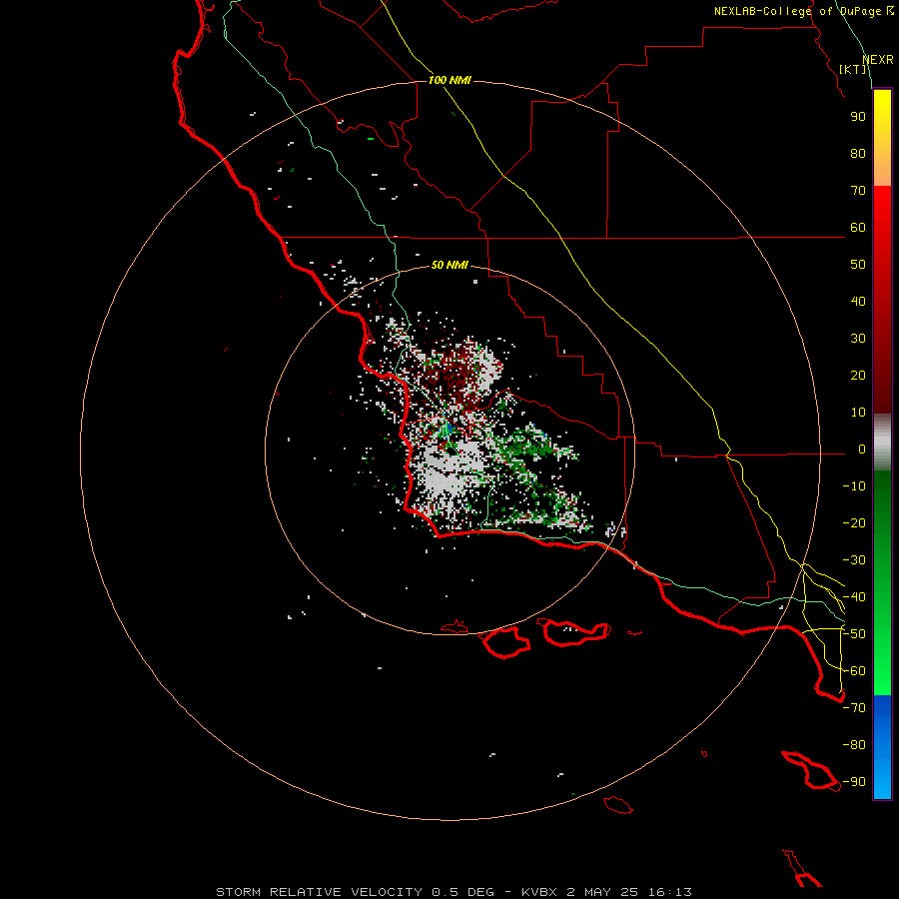
Task: Click the -40 value on the velocity scale
Action: pyautogui.click(x=854, y=597)
